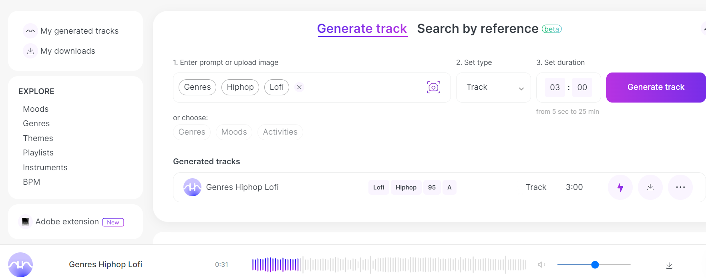
Task: Open the Track type dropdown
Action: click(x=493, y=87)
